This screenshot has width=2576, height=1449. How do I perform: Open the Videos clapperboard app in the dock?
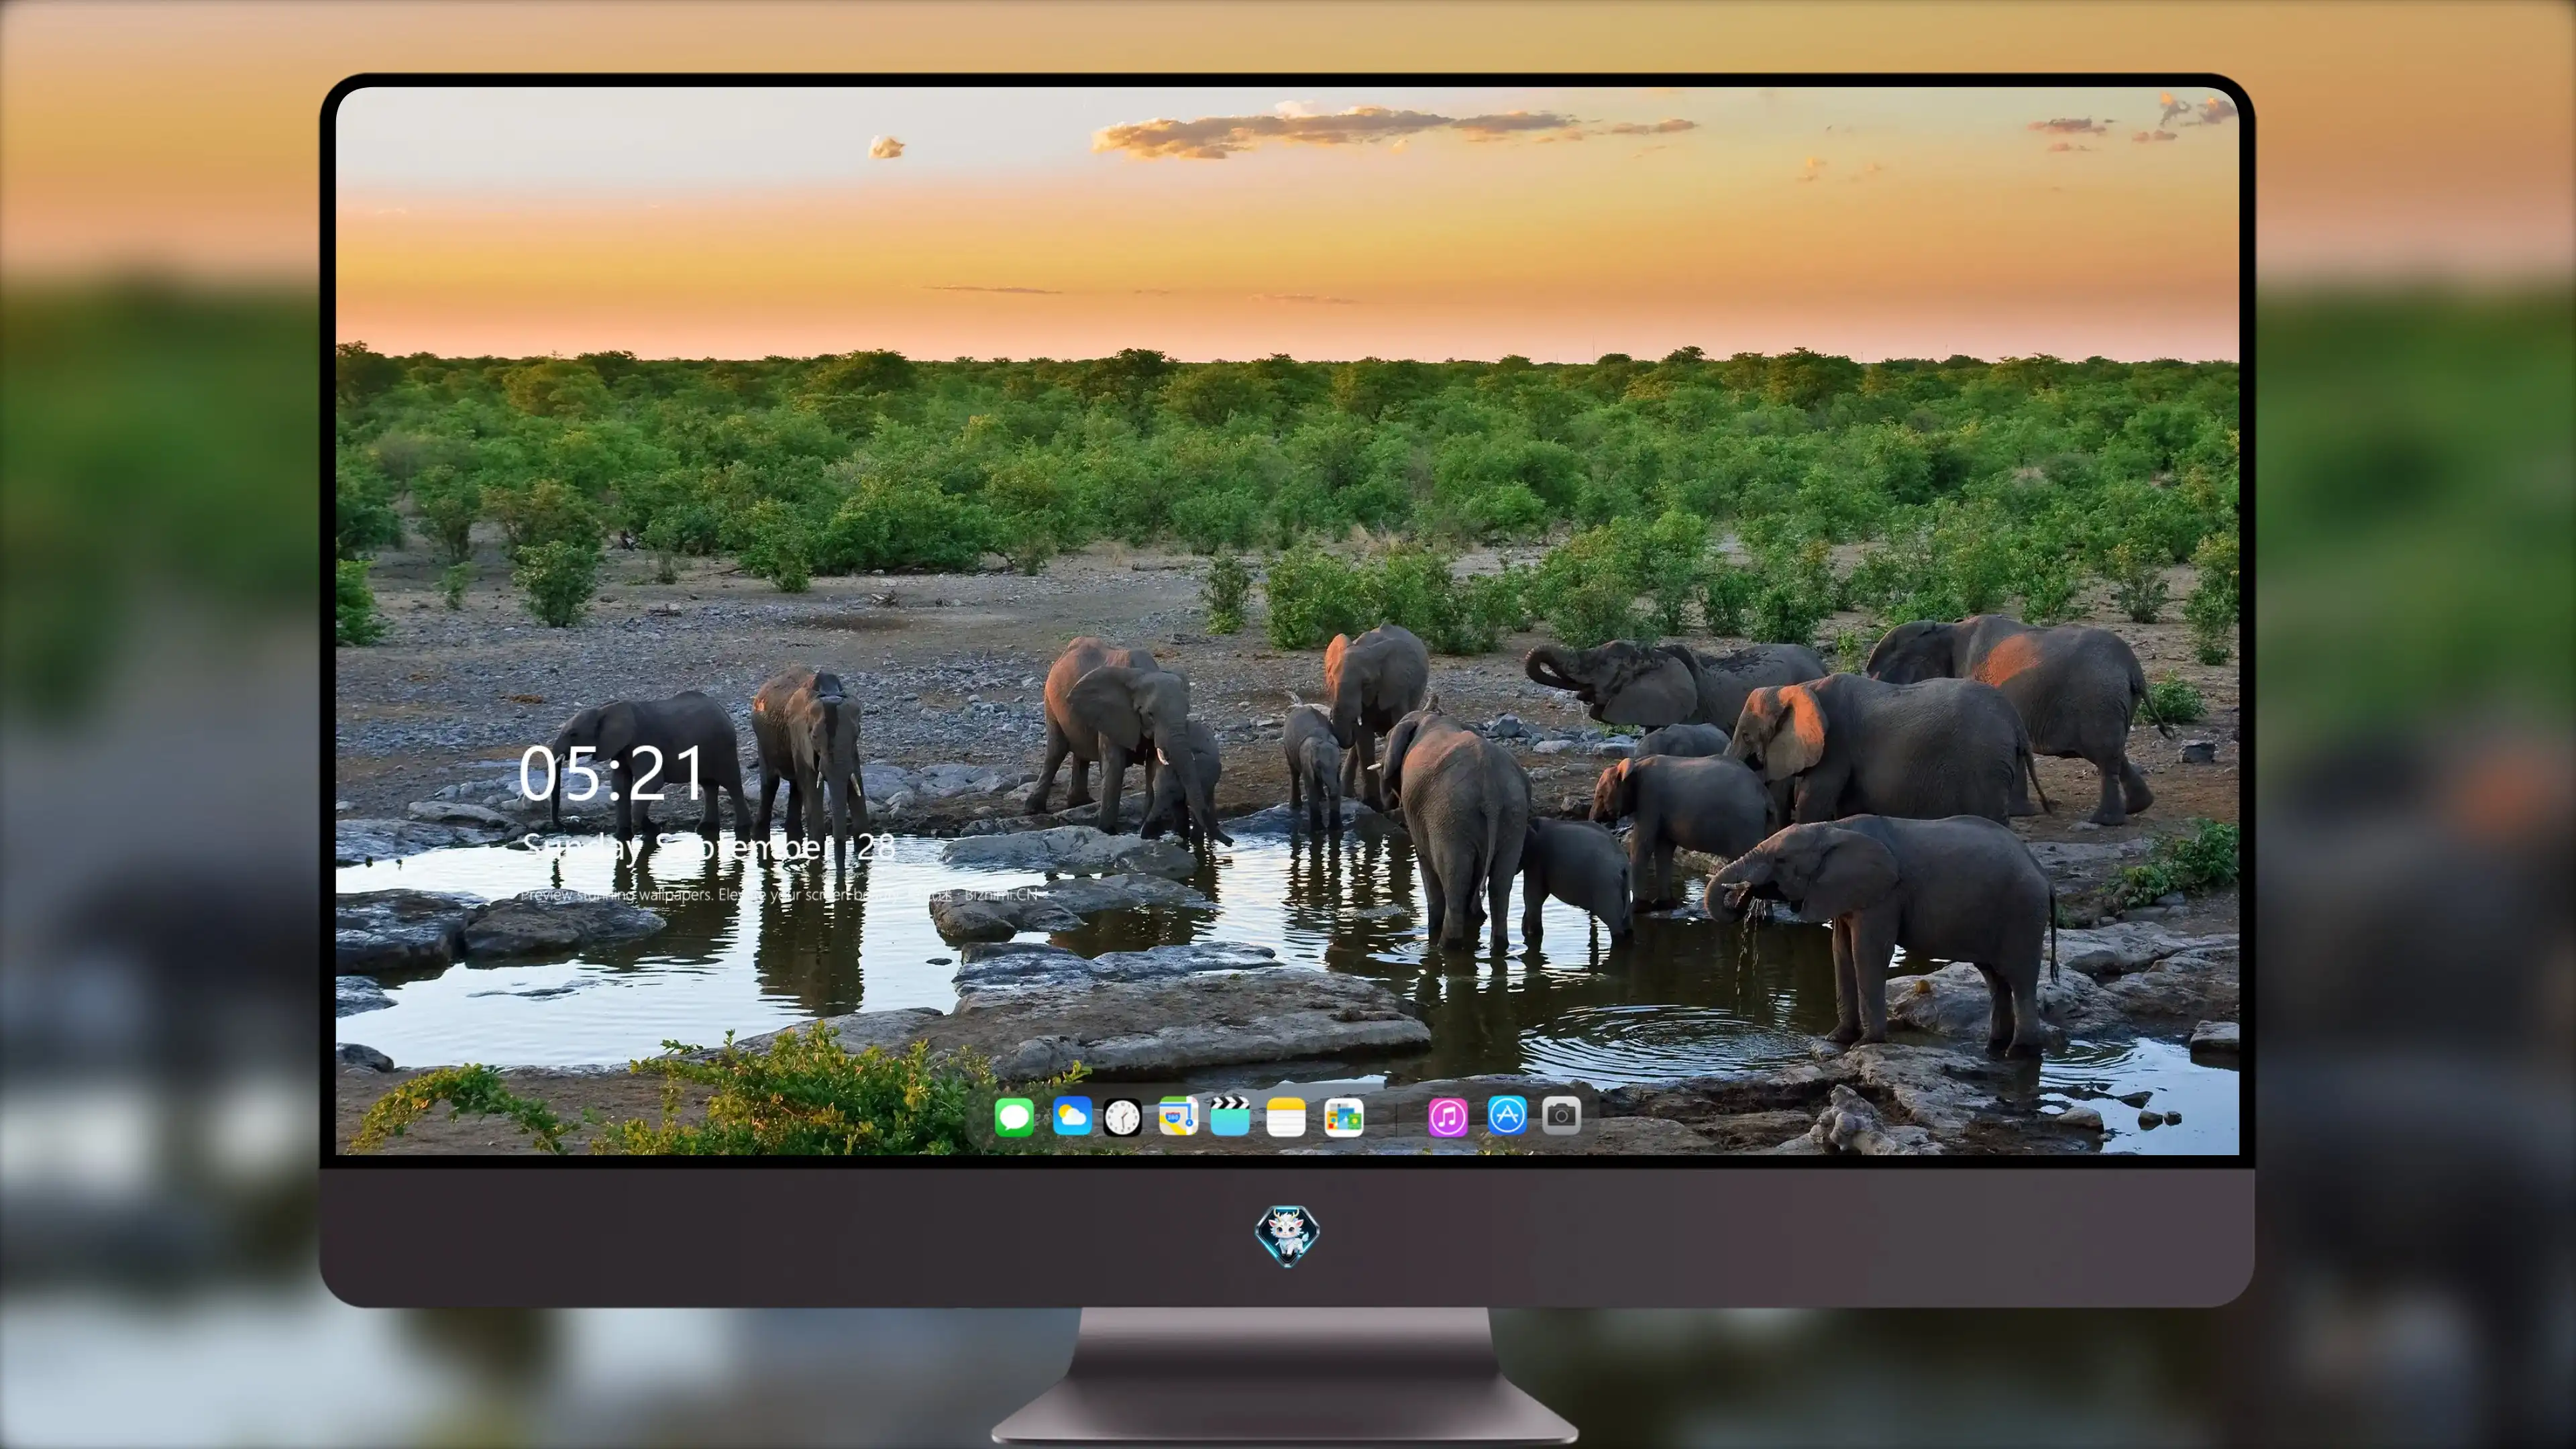pyautogui.click(x=1230, y=1116)
